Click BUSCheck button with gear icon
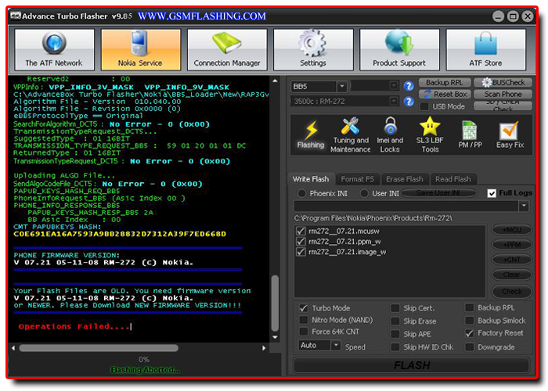Image resolution: width=548 pixels, height=391 pixels. coord(503,82)
